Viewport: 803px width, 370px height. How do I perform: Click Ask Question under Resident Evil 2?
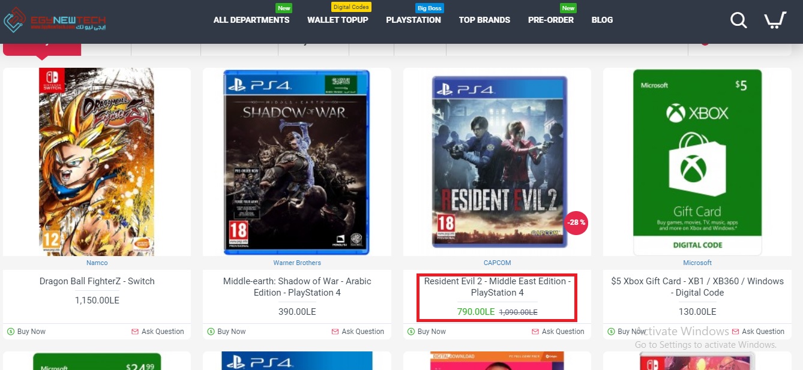coord(558,332)
